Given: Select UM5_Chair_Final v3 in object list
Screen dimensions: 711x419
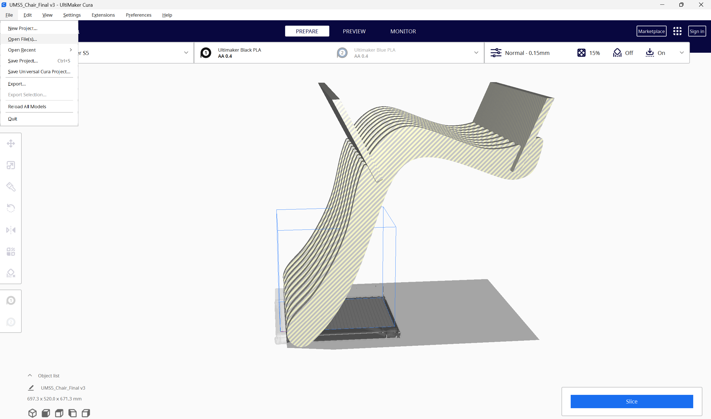Looking at the screenshot, I should pyautogui.click(x=63, y=388).
